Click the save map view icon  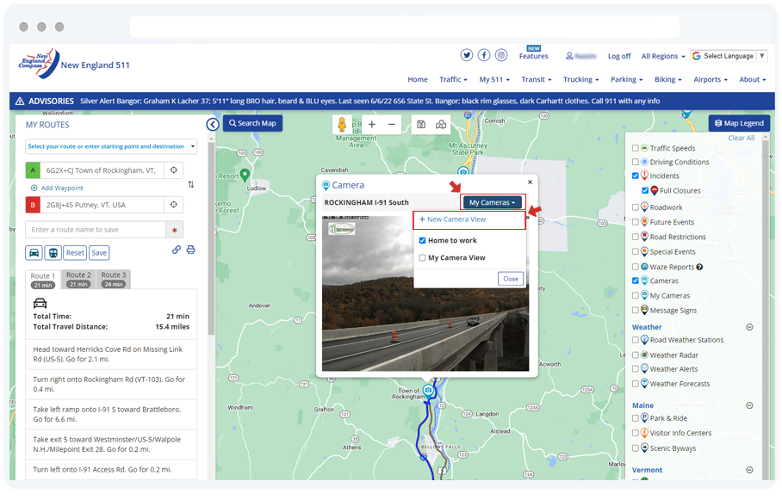click(421, 125)
